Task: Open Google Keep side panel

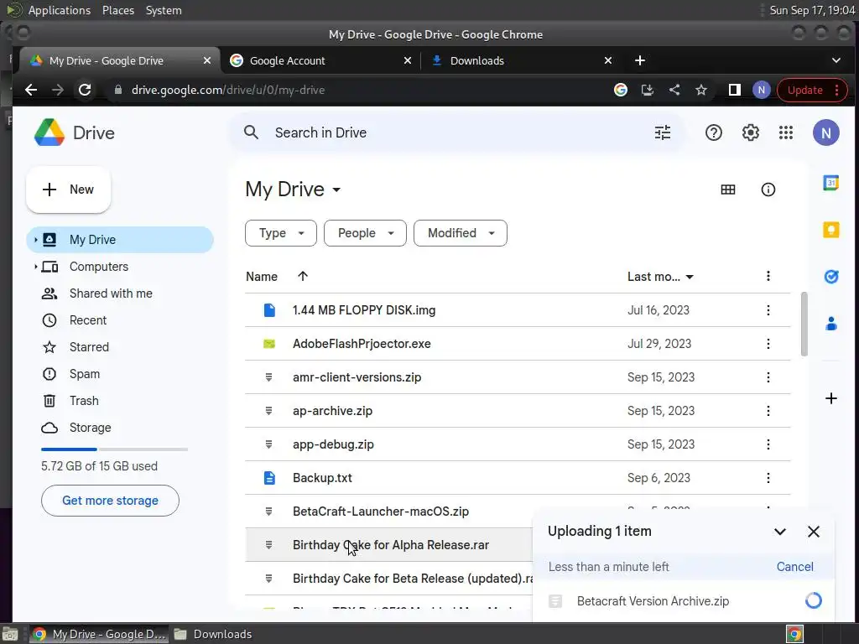Action: 831,230
